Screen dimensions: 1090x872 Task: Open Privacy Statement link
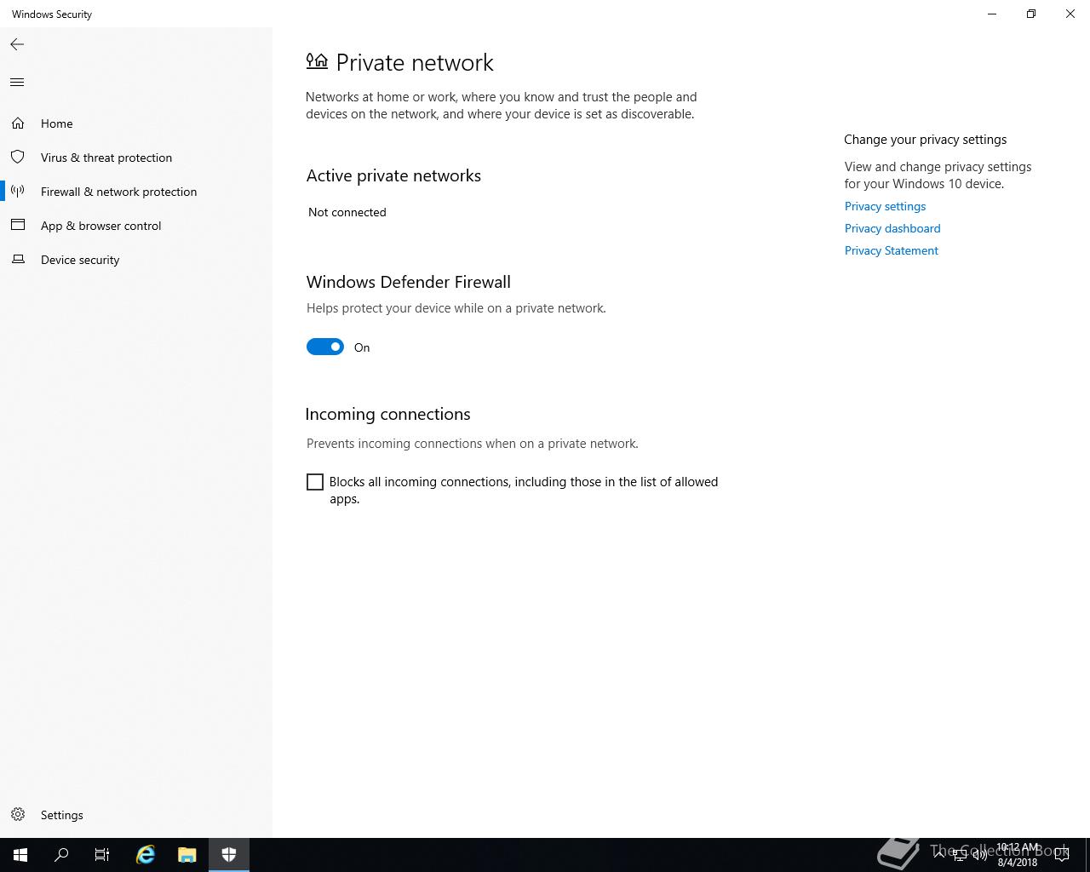(x=891, y=250)
